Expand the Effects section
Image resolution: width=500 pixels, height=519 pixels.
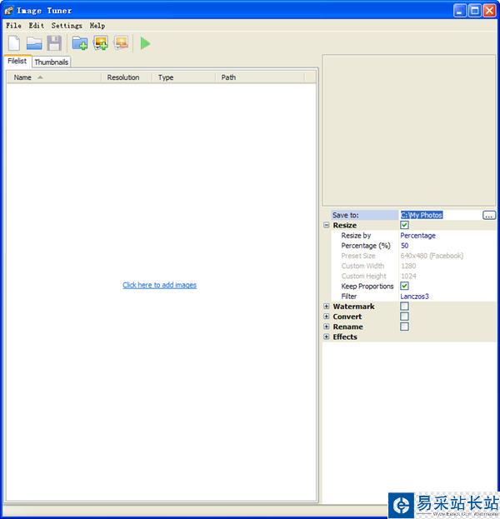point(327,337)
